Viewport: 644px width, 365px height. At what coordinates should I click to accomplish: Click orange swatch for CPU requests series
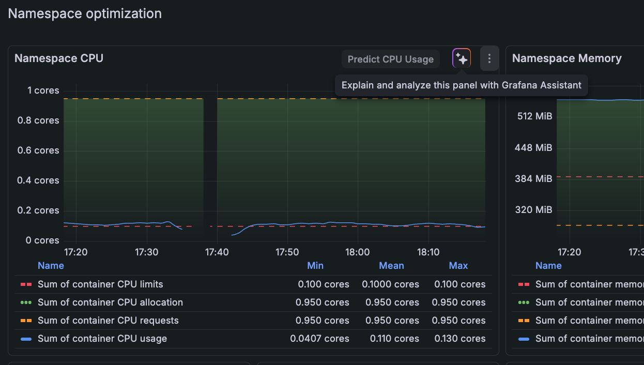(26, 321)
